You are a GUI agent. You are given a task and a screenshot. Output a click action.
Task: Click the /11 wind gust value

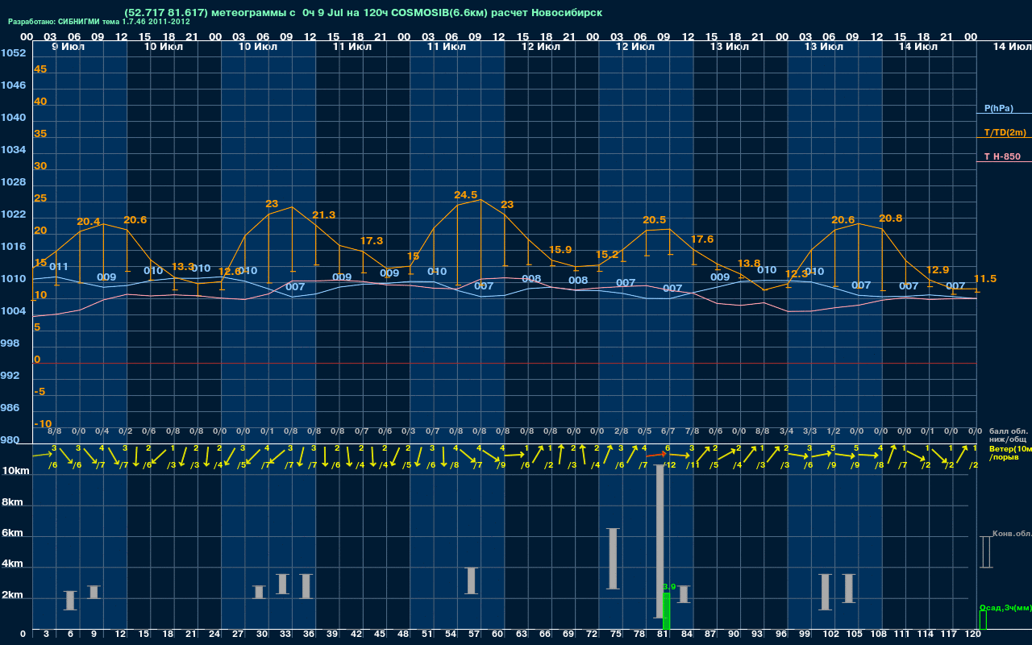[693, 465]
